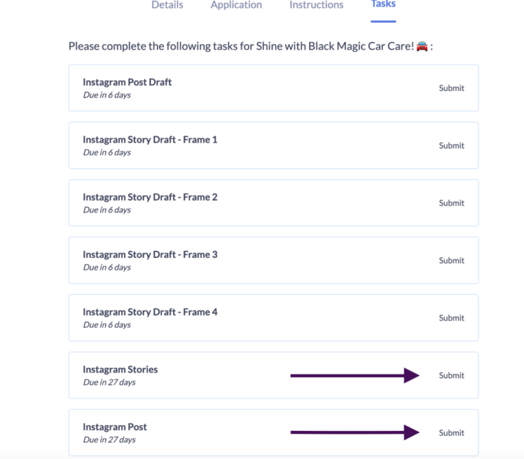524x459 pixels.
Task: Open Instagram Story Draft - Frame 3 title
Action: (x=150, y=255)
